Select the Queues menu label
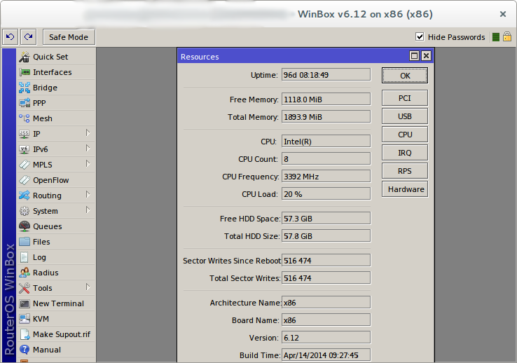The image size is (517, 363). point(48,226)
